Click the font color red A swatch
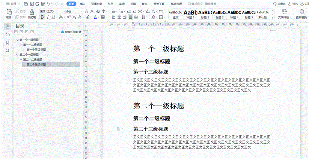 pos(95,17)
